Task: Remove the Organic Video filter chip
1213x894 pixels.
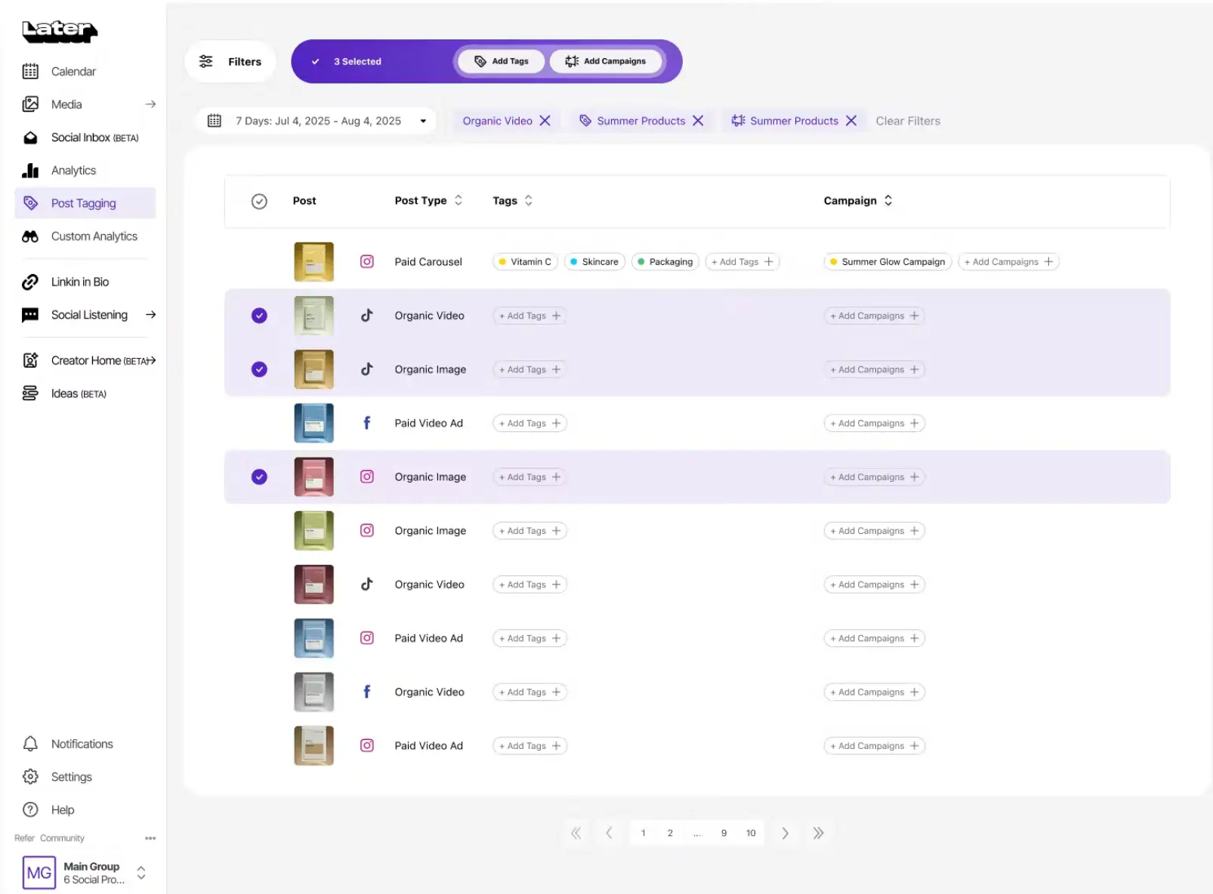Action: (x=545, y=121)
